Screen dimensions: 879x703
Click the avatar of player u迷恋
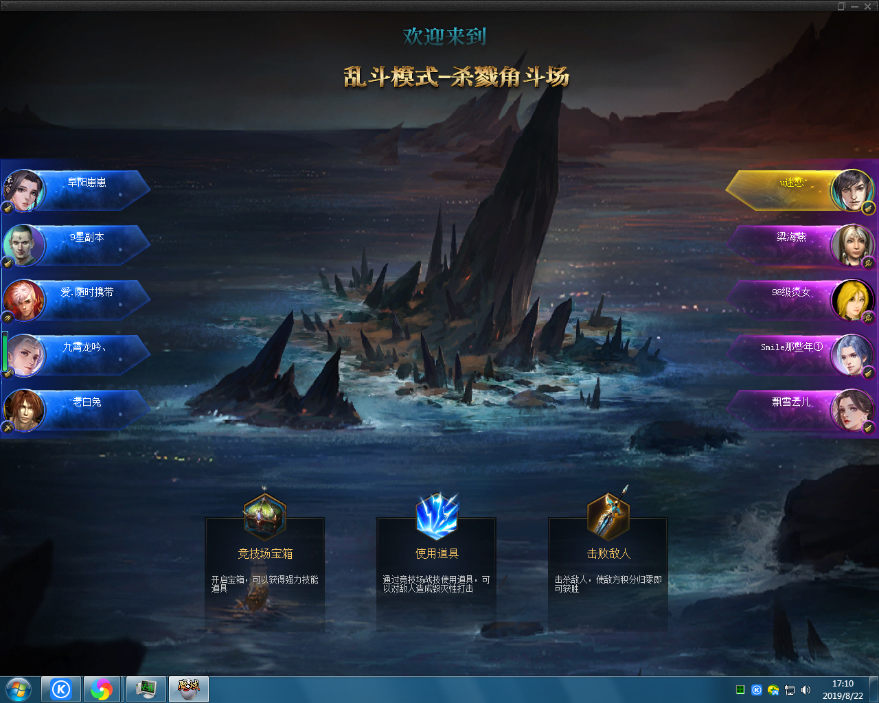(x=852, y=190)
